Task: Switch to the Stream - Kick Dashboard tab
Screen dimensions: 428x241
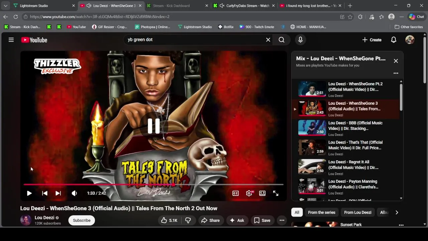Action: pos(177,6)
